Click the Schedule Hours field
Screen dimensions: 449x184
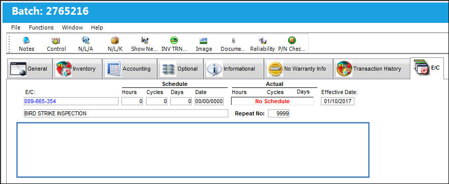tap(132, 101)
